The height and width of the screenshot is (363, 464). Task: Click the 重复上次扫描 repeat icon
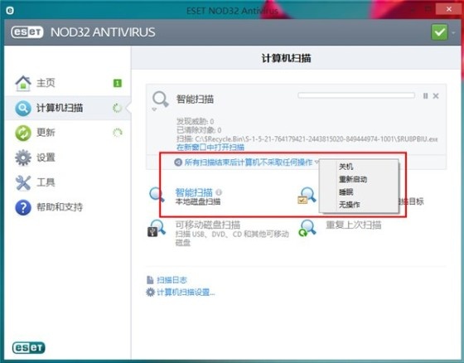(307, 228)
